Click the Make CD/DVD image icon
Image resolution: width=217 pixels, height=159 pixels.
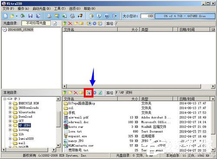click(49, 16)
